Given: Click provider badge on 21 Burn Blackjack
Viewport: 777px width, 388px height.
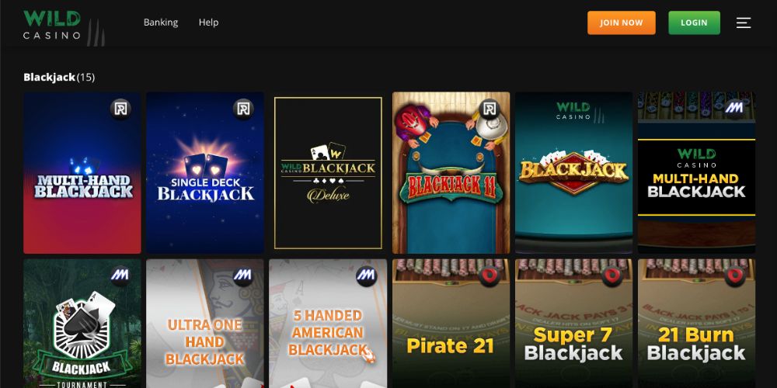Looking at the screenshot, I should coord(735,275).
